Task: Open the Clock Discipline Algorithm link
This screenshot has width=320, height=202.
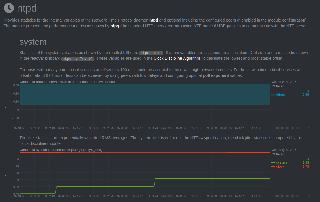Action: 177,58
